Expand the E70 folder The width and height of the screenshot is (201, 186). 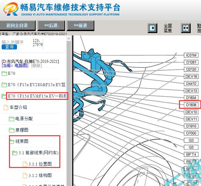coord(12,73)
